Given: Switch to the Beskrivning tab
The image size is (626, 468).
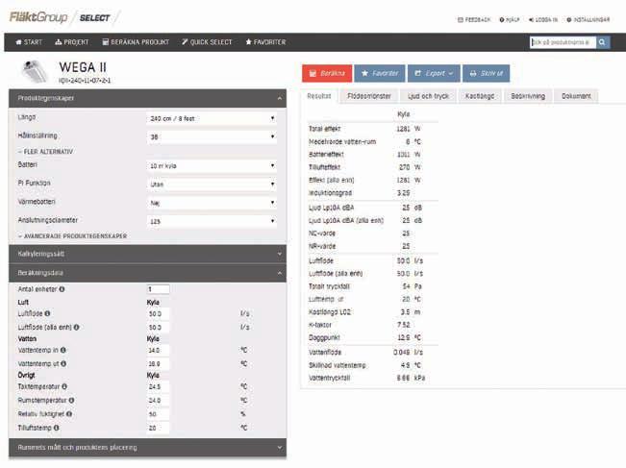Looking at the screenshot, I should coord(528,96).
